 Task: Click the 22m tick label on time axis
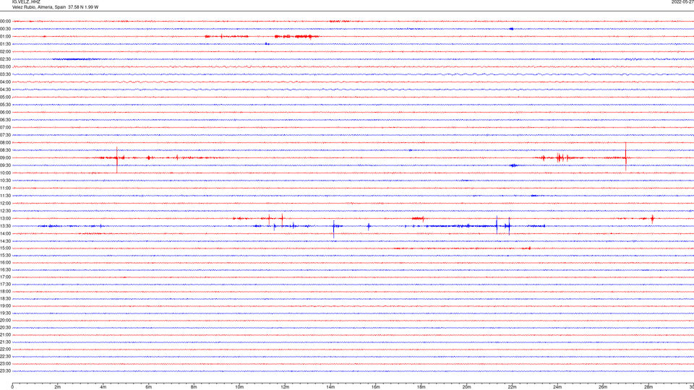coord(512,387)
